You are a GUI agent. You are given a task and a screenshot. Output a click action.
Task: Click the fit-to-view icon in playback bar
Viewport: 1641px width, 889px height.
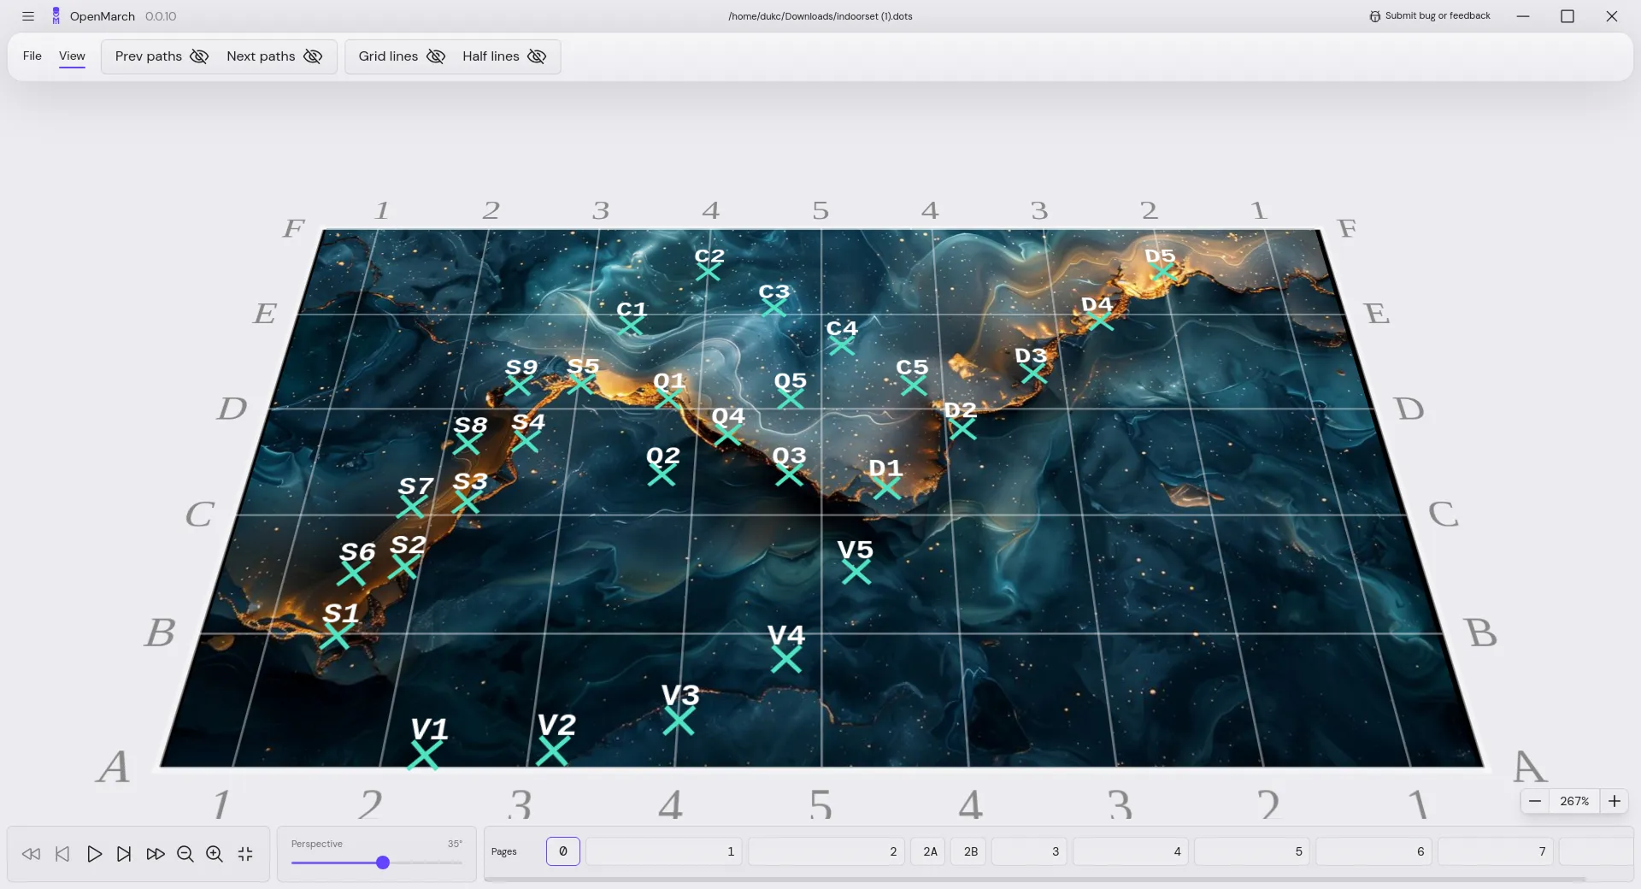(245, 854)
